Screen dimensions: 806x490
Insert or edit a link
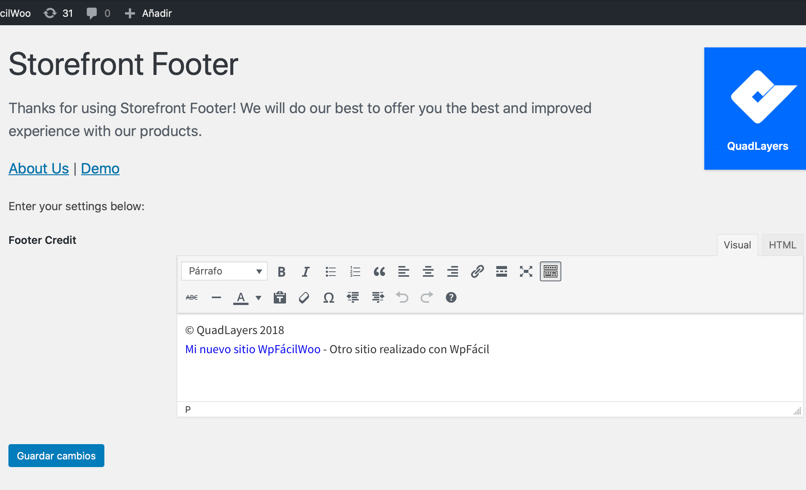(477, 271)
